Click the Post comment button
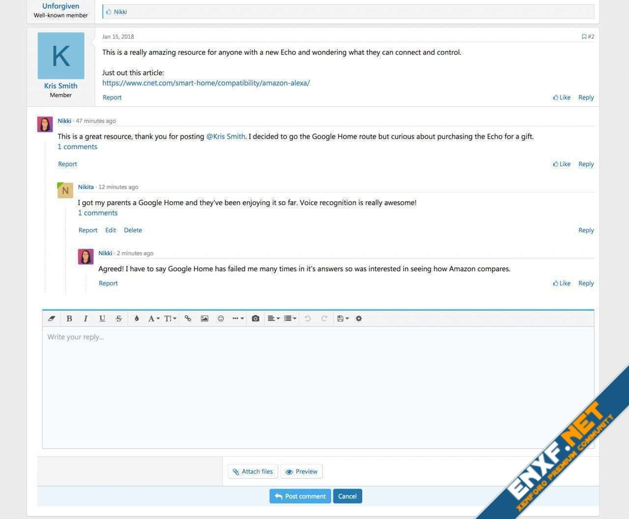The width and height of the screenshot is (629, 519). pyautogui.click(x=300, y=496)
